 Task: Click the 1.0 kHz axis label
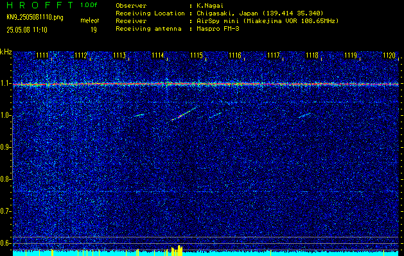(5, 116)
